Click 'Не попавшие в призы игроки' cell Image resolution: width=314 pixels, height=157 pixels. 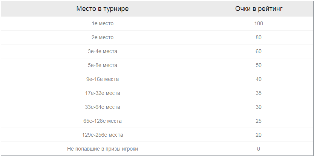tap(103, 149)
